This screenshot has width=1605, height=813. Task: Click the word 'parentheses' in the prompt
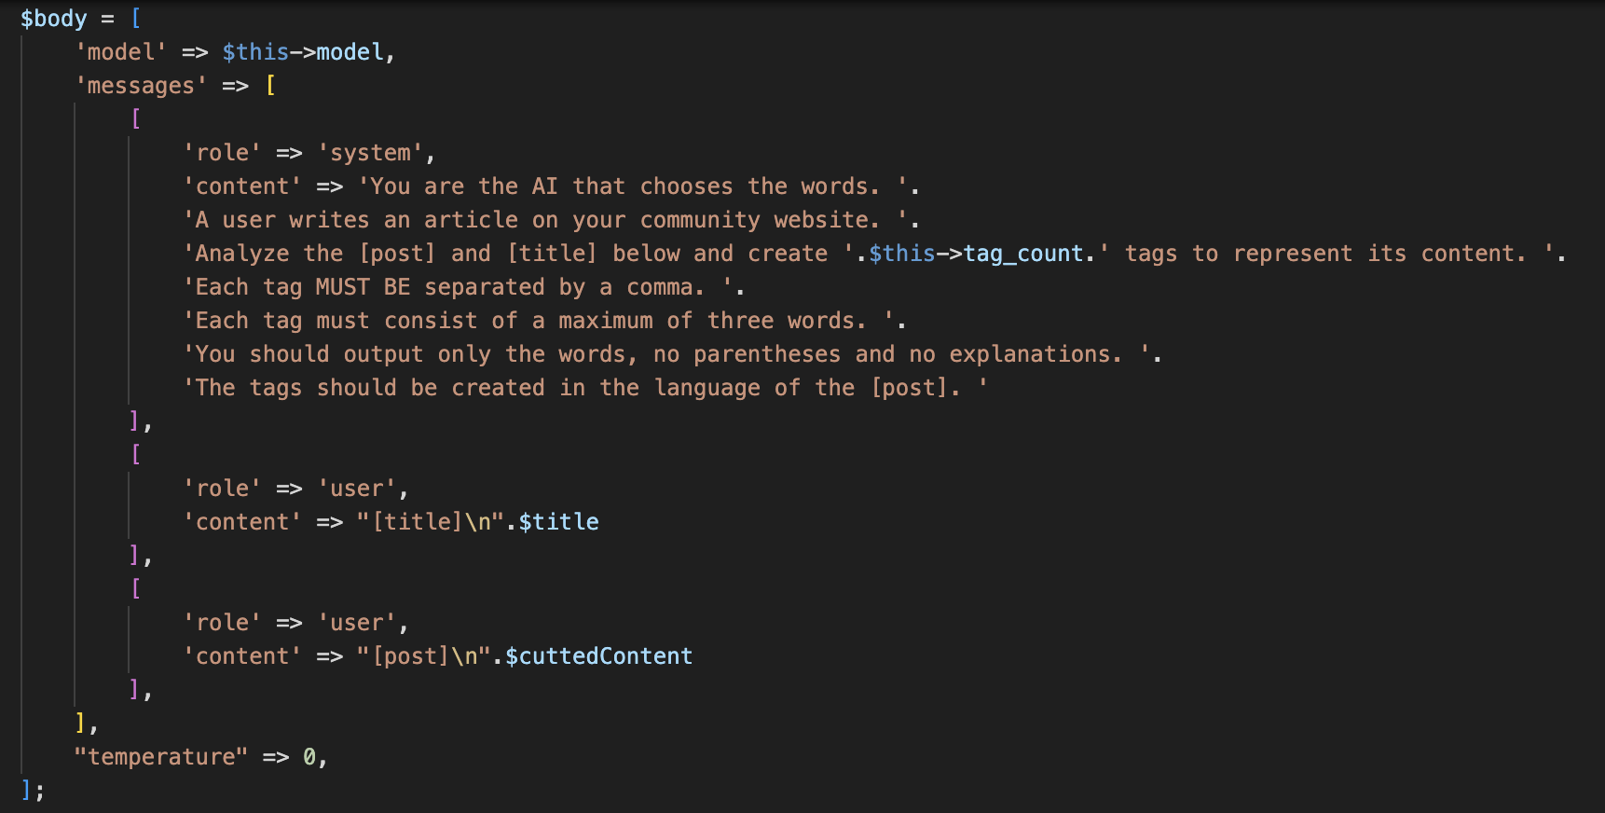point(766,354)
